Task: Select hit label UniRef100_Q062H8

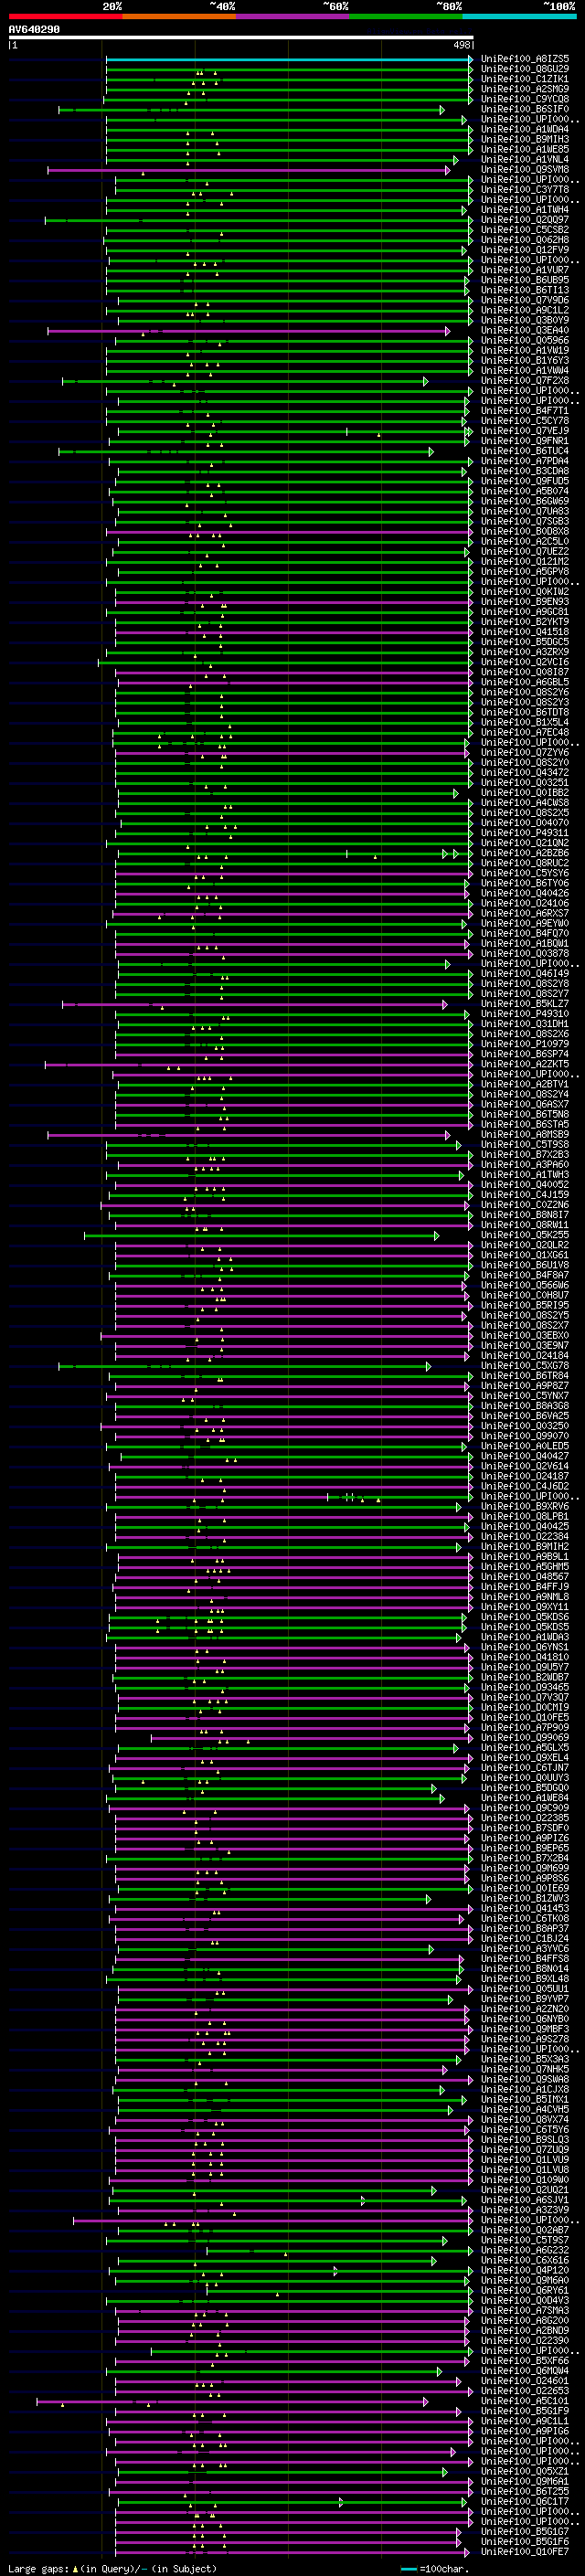Action: point(525,240)
